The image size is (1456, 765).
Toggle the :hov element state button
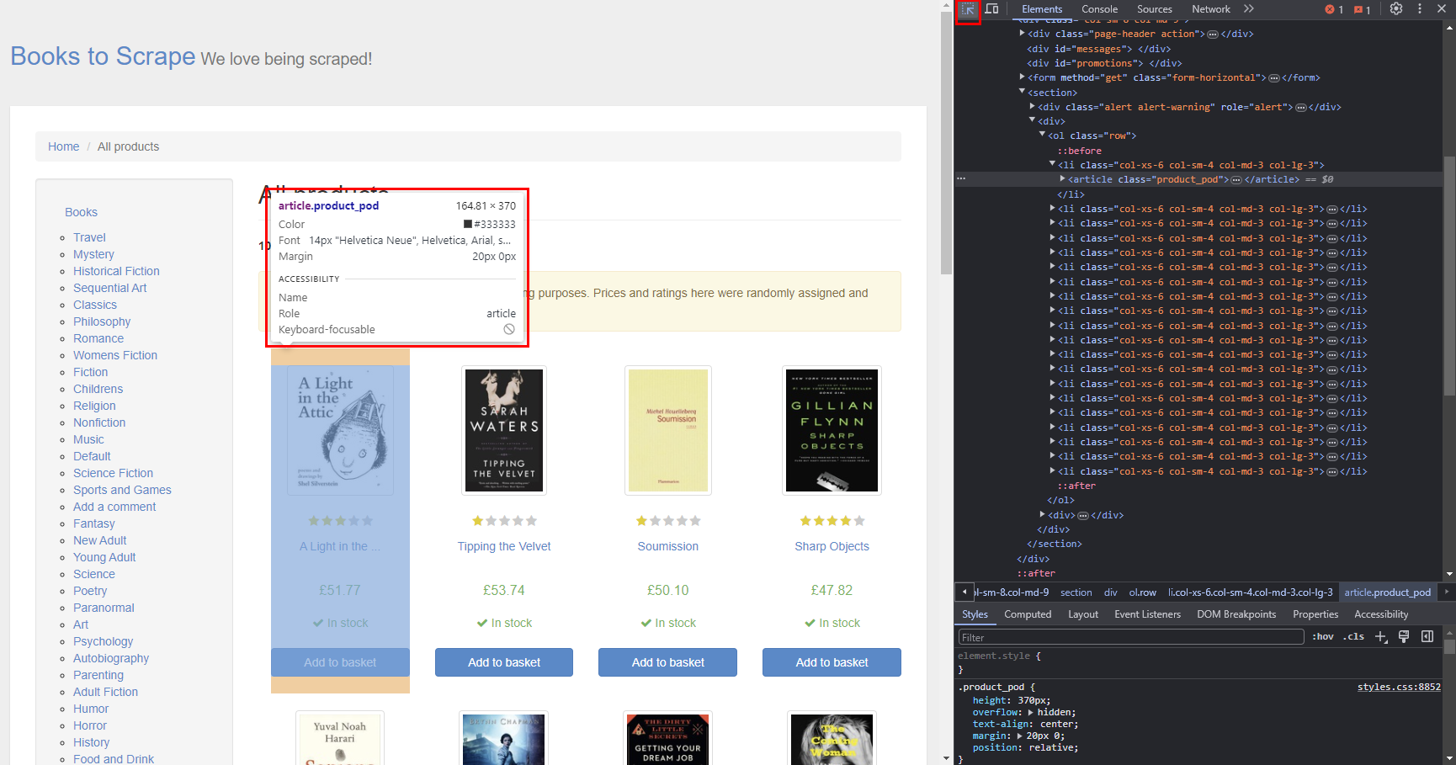pyautogui.click(x=1323, y=637)
